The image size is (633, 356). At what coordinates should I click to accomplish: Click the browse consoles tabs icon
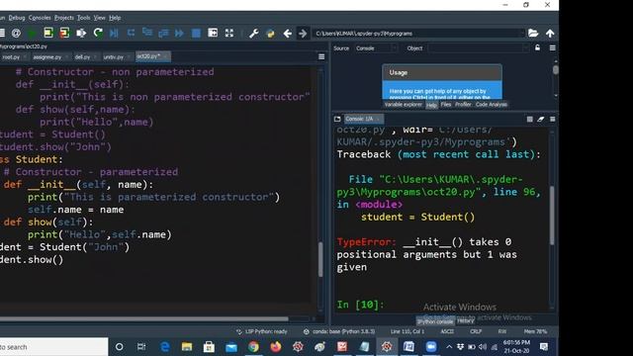[337, 119]
